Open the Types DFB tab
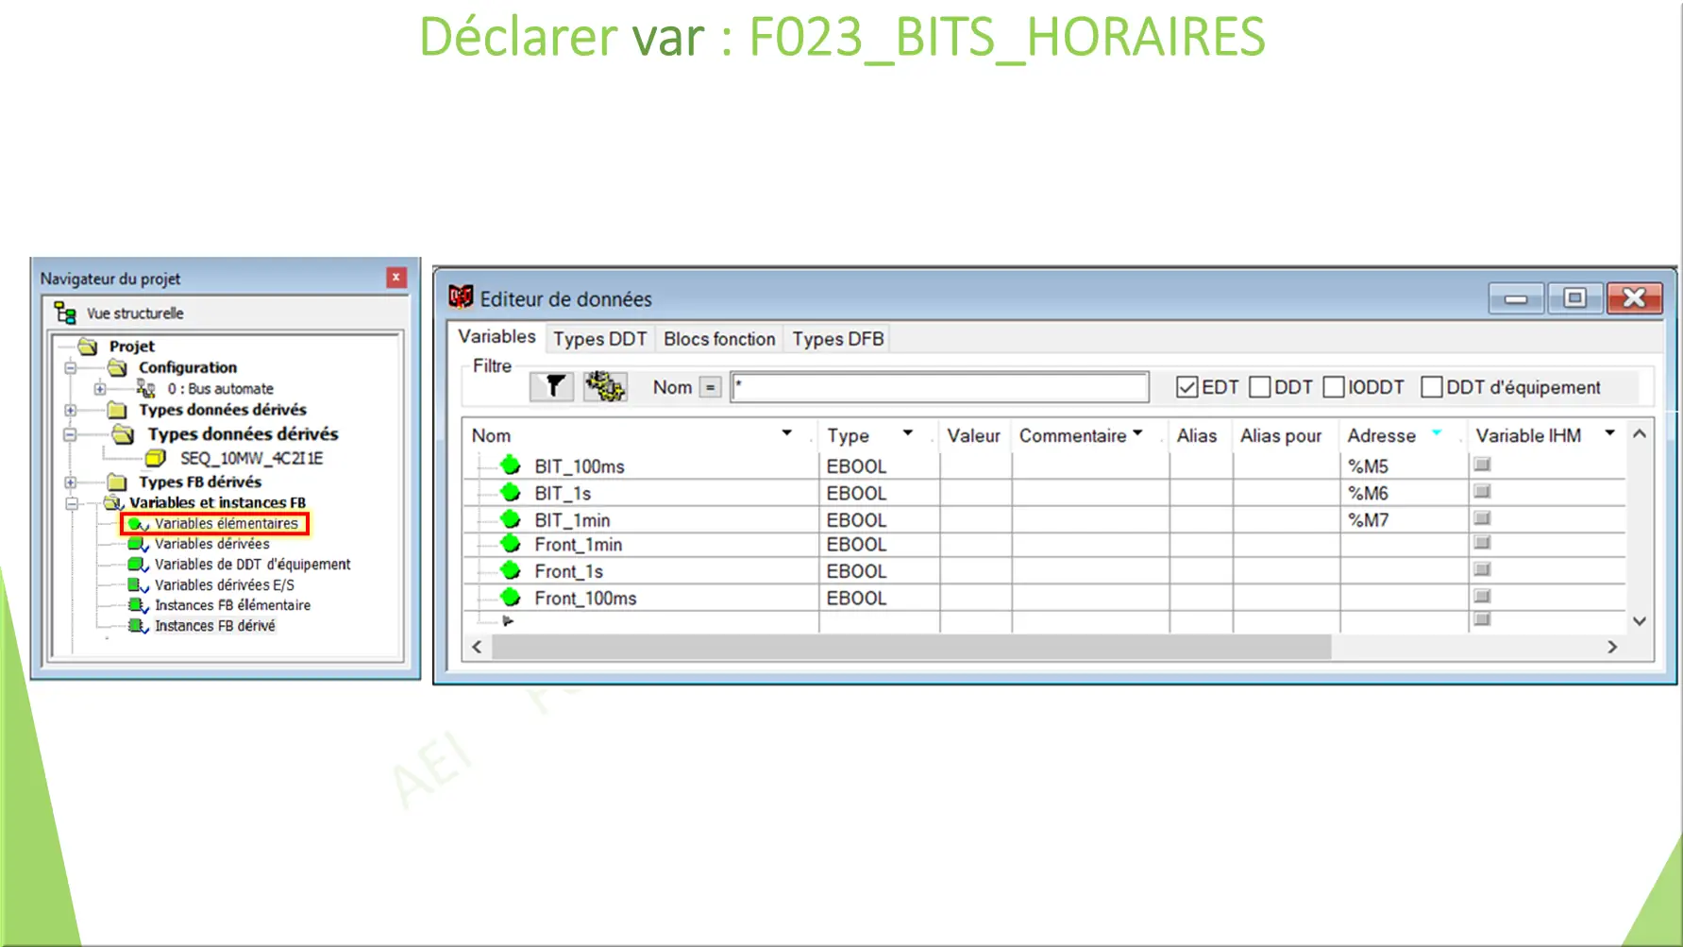The image size is (1683, 947). tap(836, 338)
